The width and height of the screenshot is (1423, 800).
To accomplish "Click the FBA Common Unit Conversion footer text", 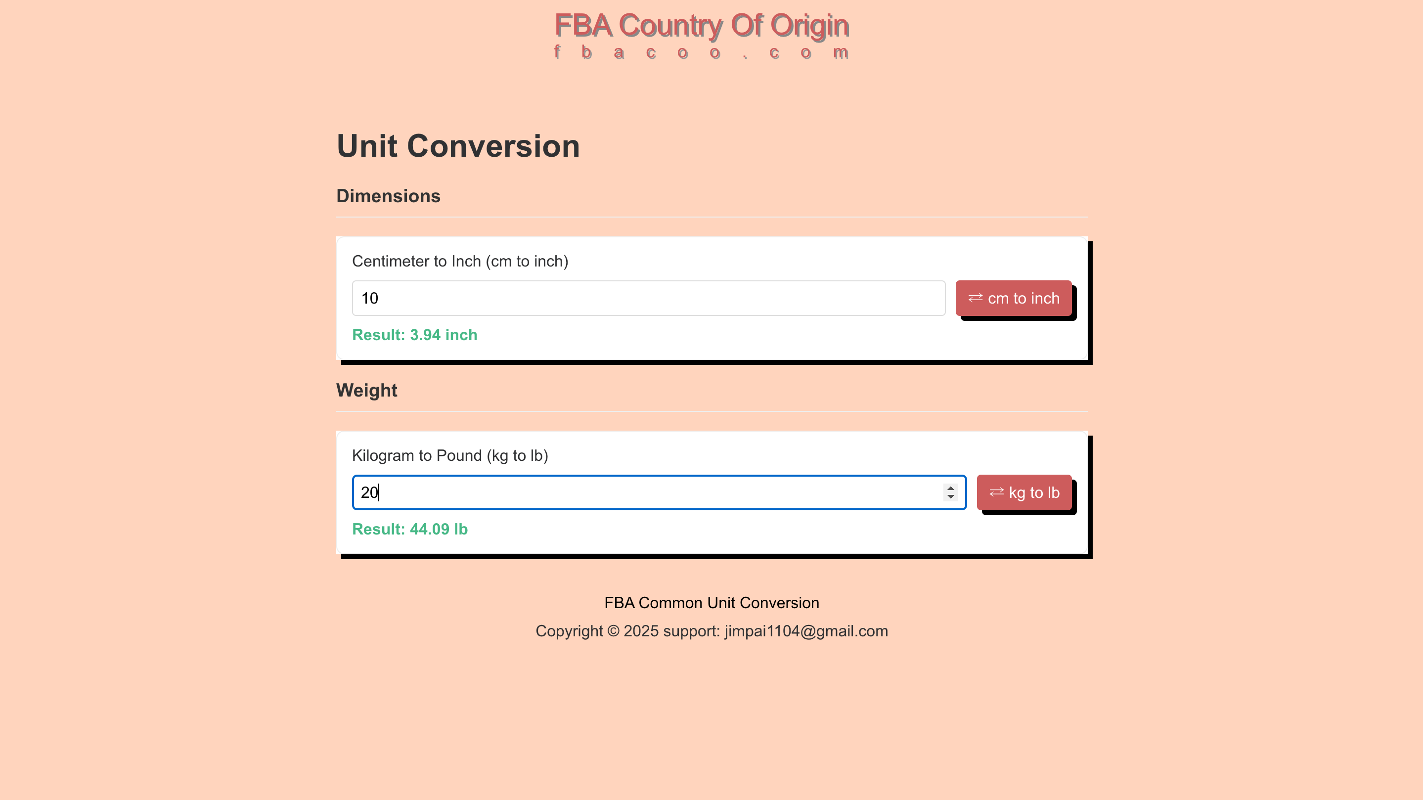I will point(711,602).
